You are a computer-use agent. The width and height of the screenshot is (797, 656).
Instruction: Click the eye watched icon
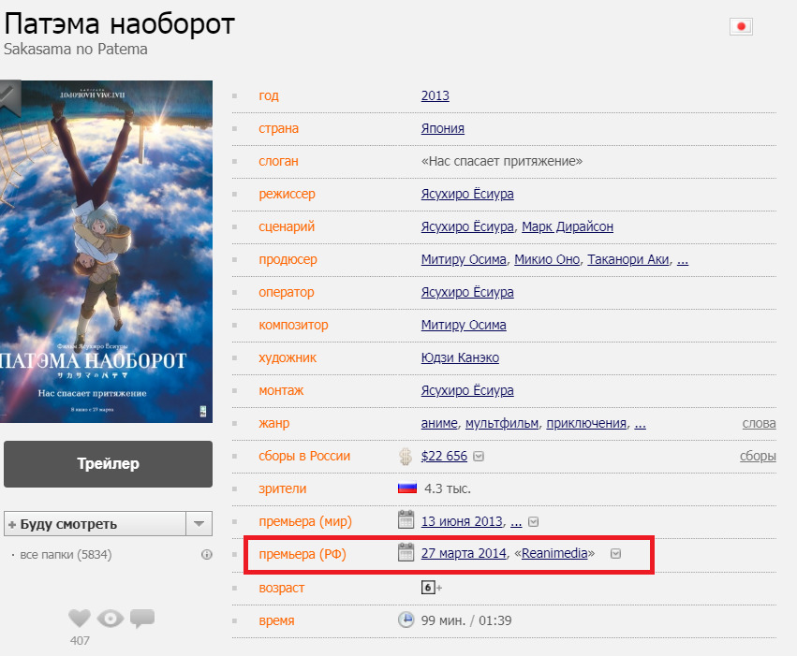click(x=111, y=619)
